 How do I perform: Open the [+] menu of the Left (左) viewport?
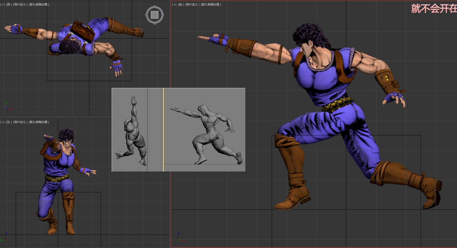tap(2, 122)
